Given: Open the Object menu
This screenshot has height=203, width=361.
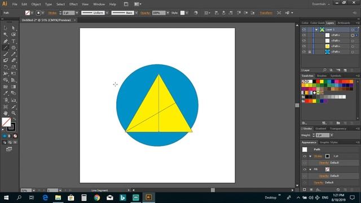Looking at the screenshot, I should [36, 4].
